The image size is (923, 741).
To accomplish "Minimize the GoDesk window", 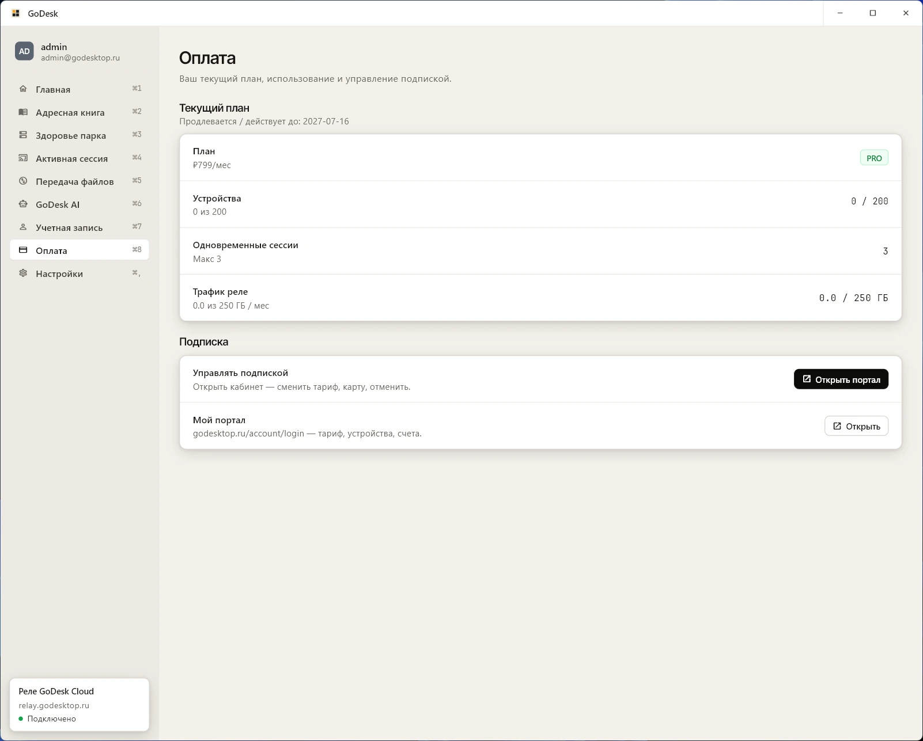I will click(x=840, y=13).
